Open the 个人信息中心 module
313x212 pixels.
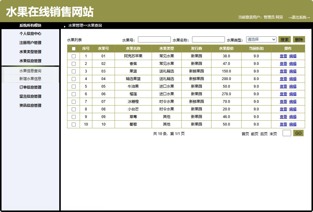point(30,34)
